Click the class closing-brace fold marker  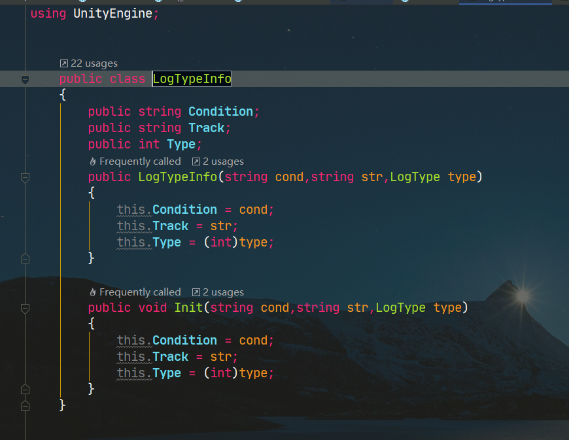pos(25,405)
